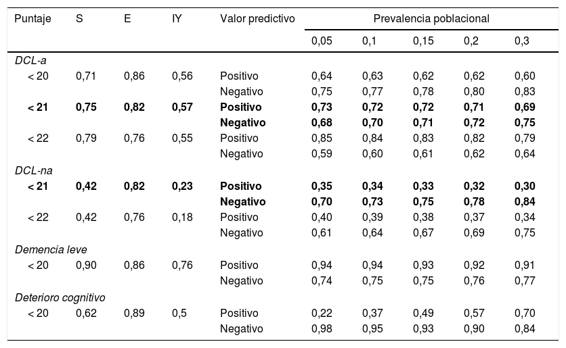The height and width of the screenshot is (348, 566).
Task: Click the 0,05 prevalence subheader
Action: tap(322, 41)
